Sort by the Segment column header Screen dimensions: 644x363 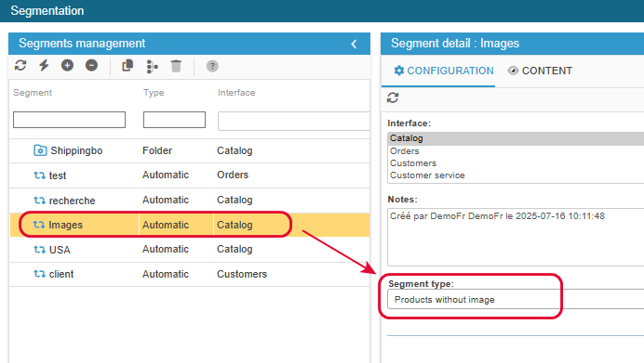tap(33, 93)
